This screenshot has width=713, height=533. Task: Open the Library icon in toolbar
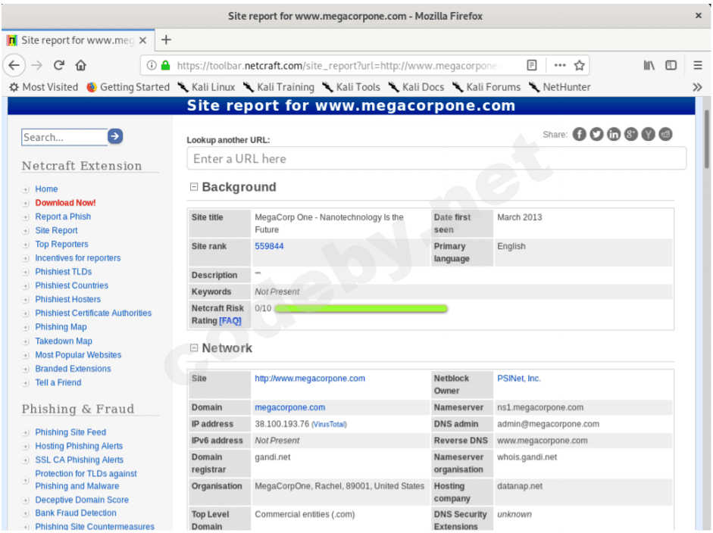pos(649,65)
